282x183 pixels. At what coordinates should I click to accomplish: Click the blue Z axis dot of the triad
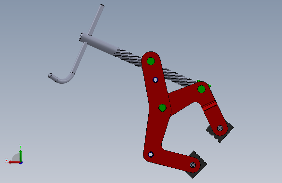[21, 162]
